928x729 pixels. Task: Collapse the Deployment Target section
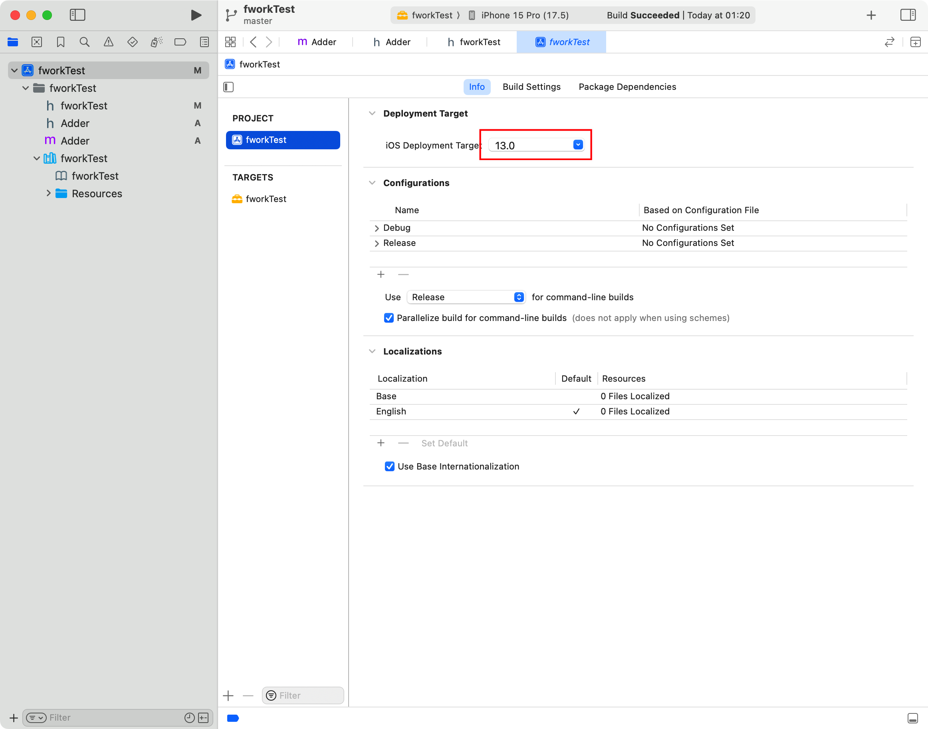(x=372, y=113)
